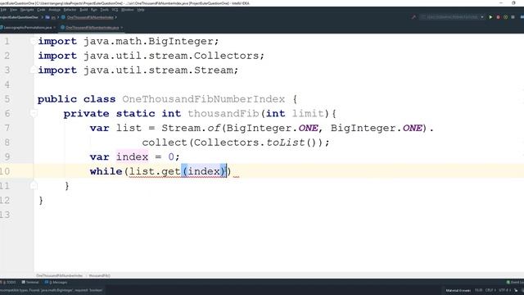Image resolution: width=524 pixels, height=295 pixels.
Task: Click the limit parameter in method signature
Action: (308, 114)
